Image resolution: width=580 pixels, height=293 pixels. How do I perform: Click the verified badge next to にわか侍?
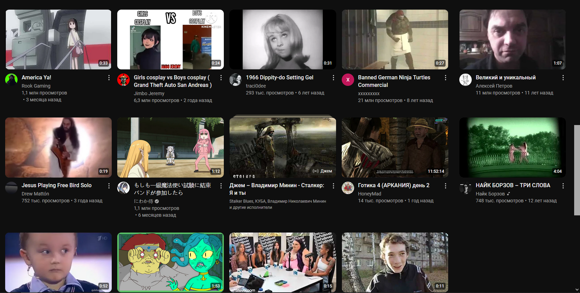point(157,201)
